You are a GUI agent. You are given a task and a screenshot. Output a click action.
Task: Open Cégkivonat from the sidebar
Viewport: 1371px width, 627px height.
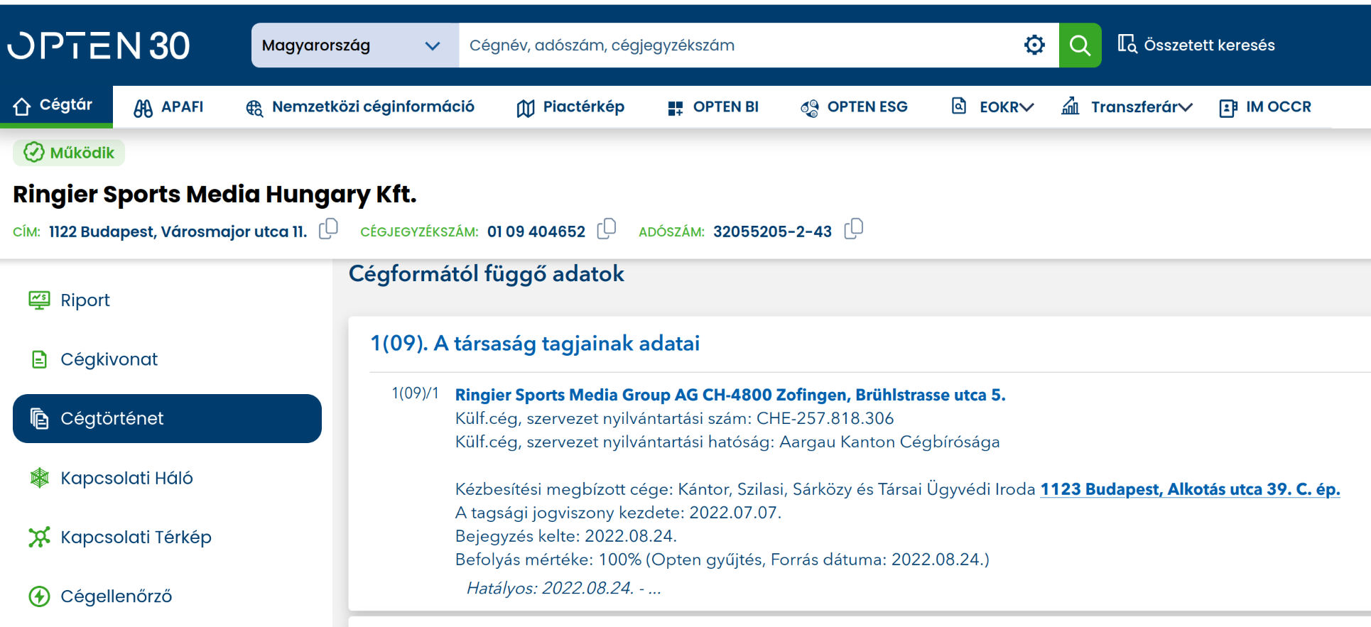pyautogui.click(x=109, y=359)
